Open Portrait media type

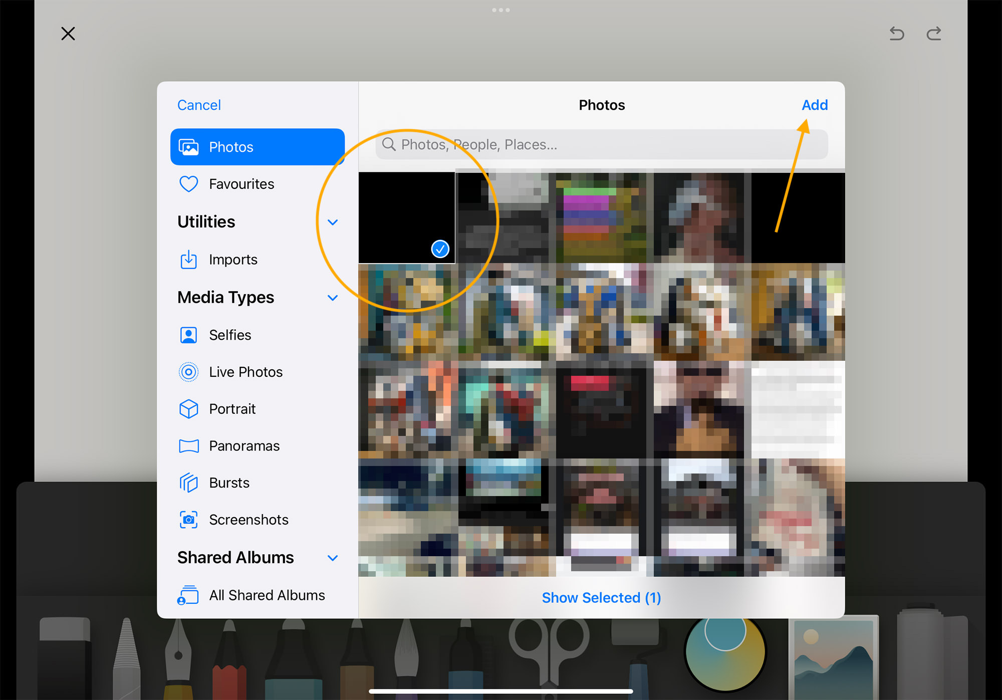tap(258, 409)
